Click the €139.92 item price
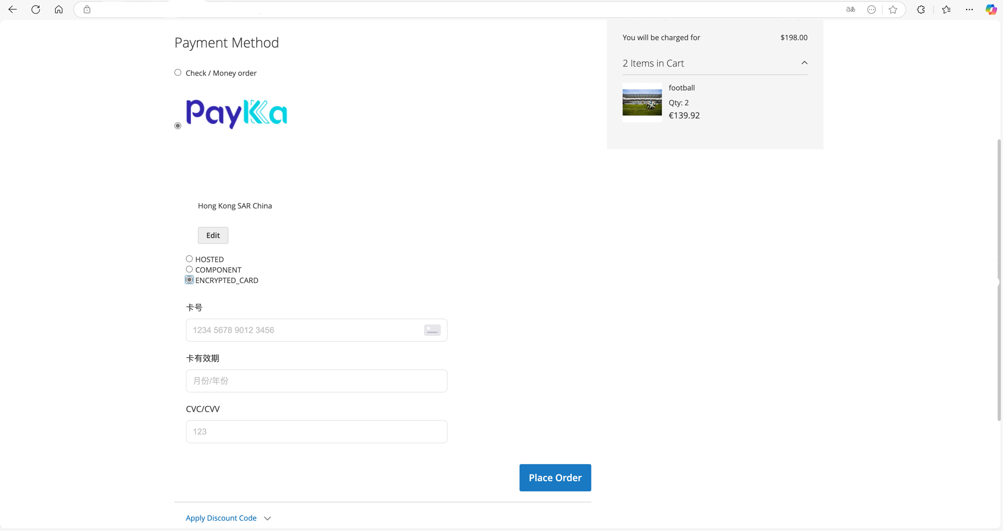Image resolution: width=1003 pixels, height=531 pixels. point(684,116)
